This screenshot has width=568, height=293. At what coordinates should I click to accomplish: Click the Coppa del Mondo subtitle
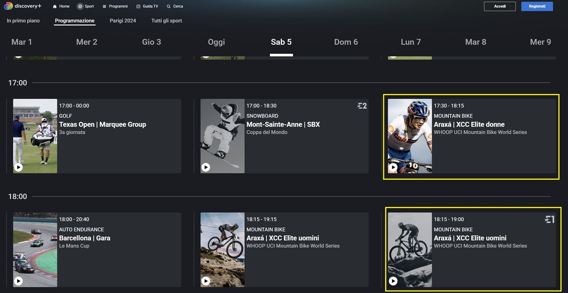click(x=267, y=132)
